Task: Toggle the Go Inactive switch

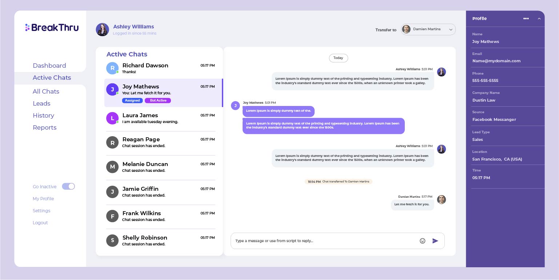Action: point(68,186)
